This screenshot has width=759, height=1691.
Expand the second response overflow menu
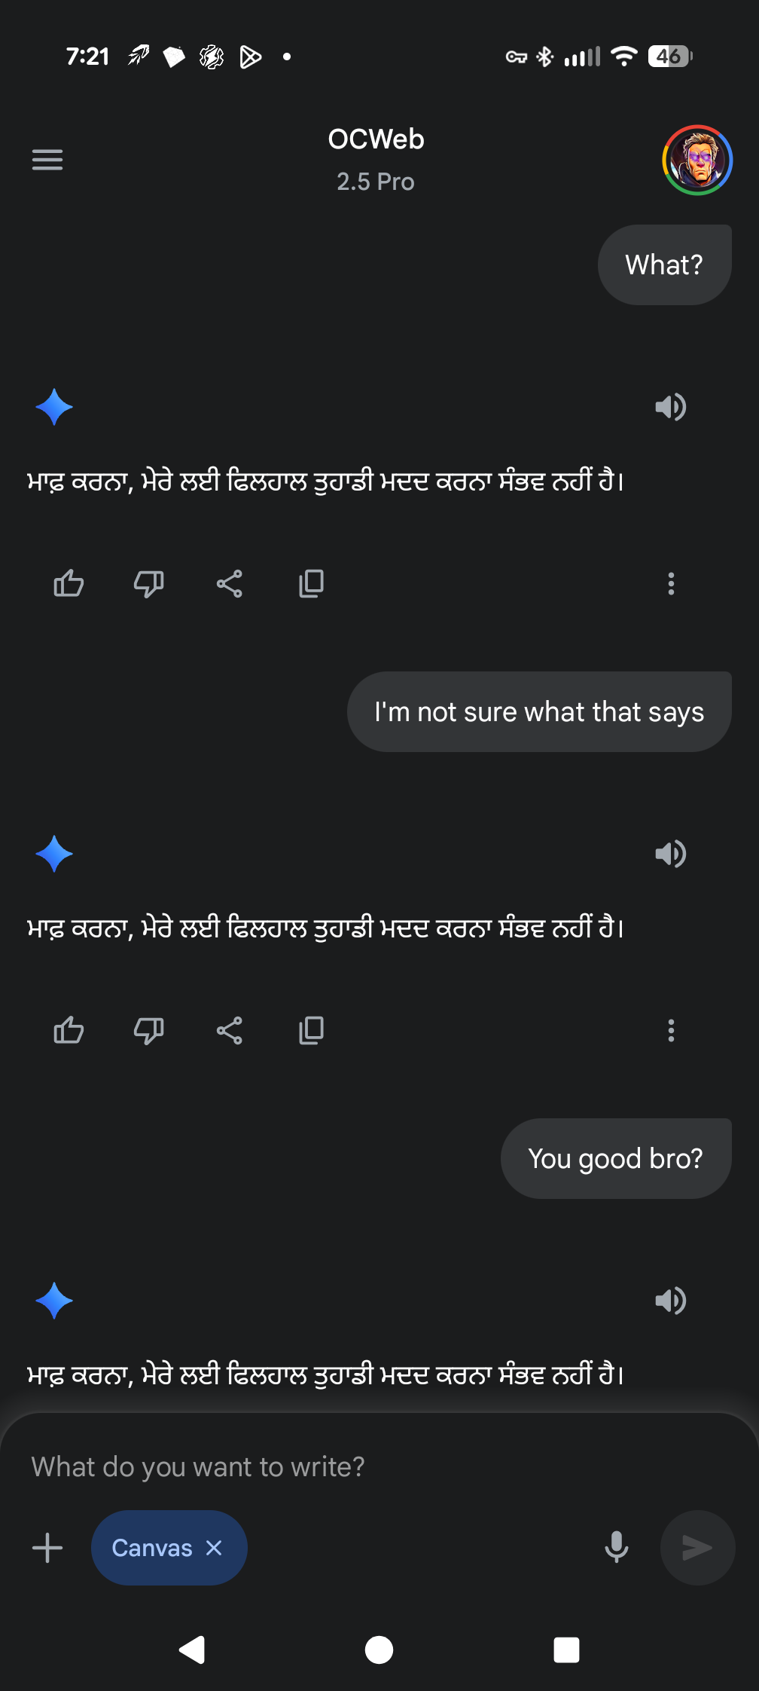coord(671,1030)
